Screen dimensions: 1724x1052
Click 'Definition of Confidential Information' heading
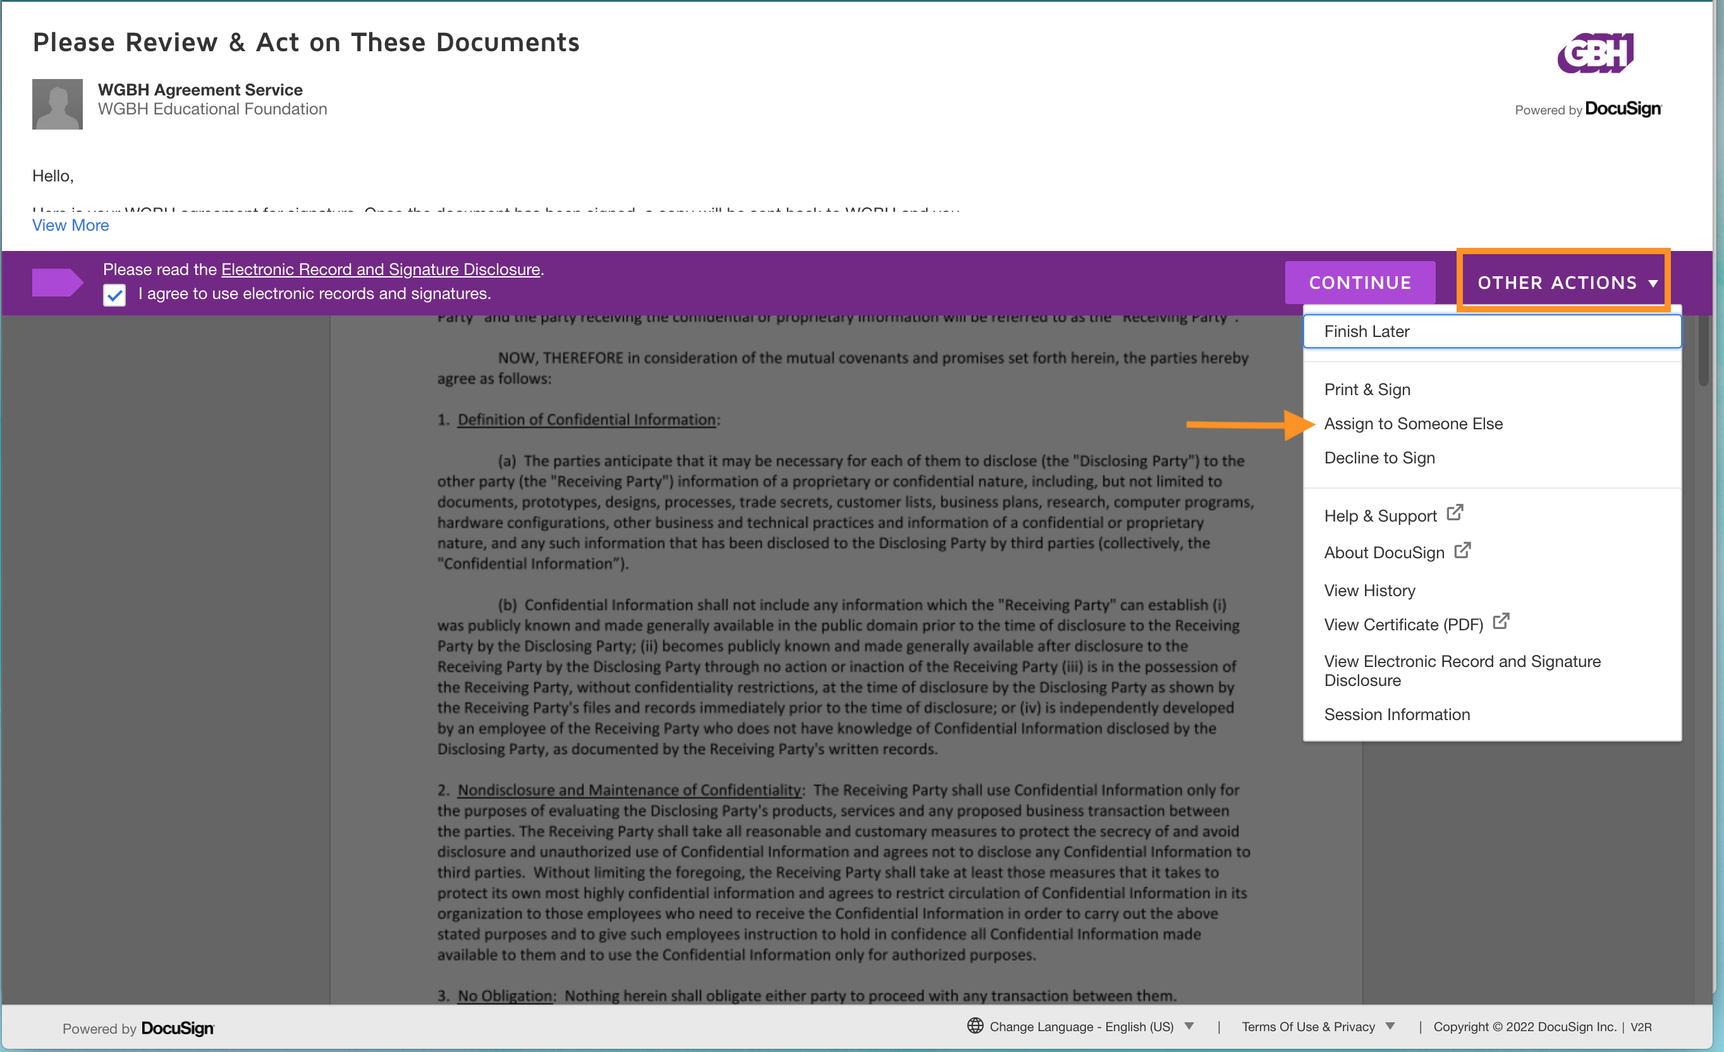[x=586, y=420]
